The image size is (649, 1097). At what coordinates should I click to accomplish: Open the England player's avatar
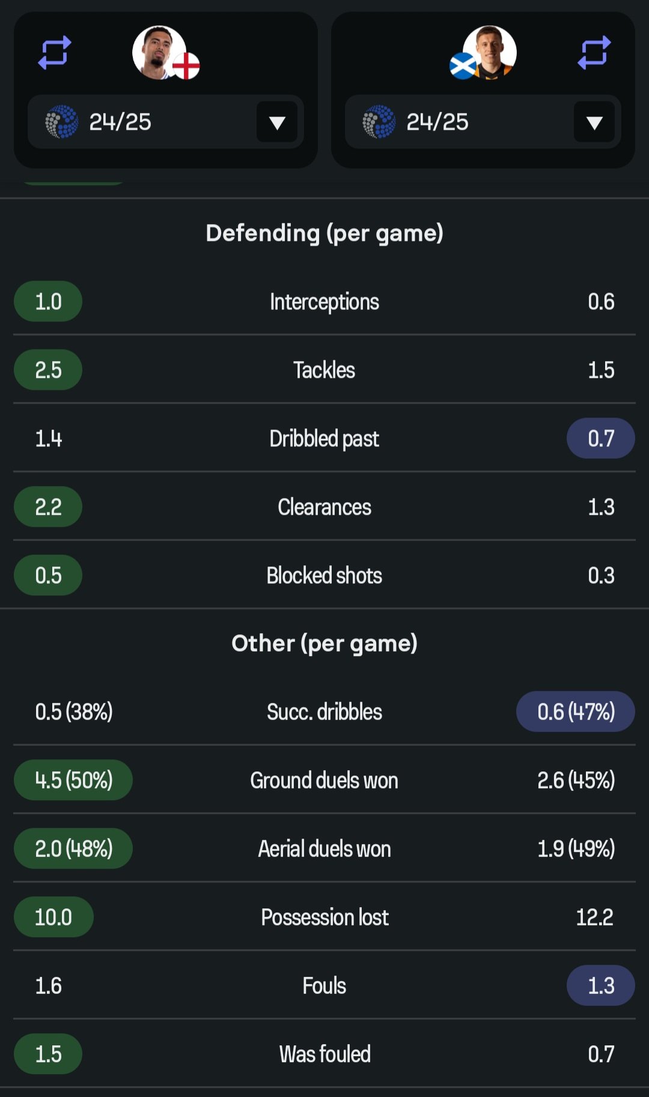(159, 52)
